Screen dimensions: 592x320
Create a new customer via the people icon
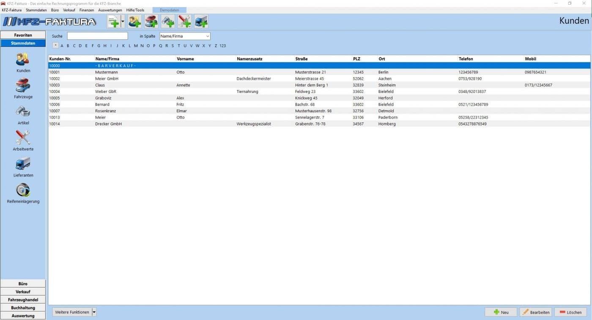tap(134, 21)
